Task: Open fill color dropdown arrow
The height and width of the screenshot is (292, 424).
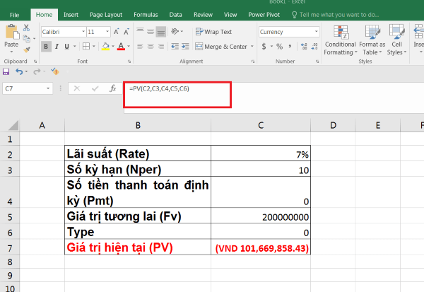Action: click(113, 46)
